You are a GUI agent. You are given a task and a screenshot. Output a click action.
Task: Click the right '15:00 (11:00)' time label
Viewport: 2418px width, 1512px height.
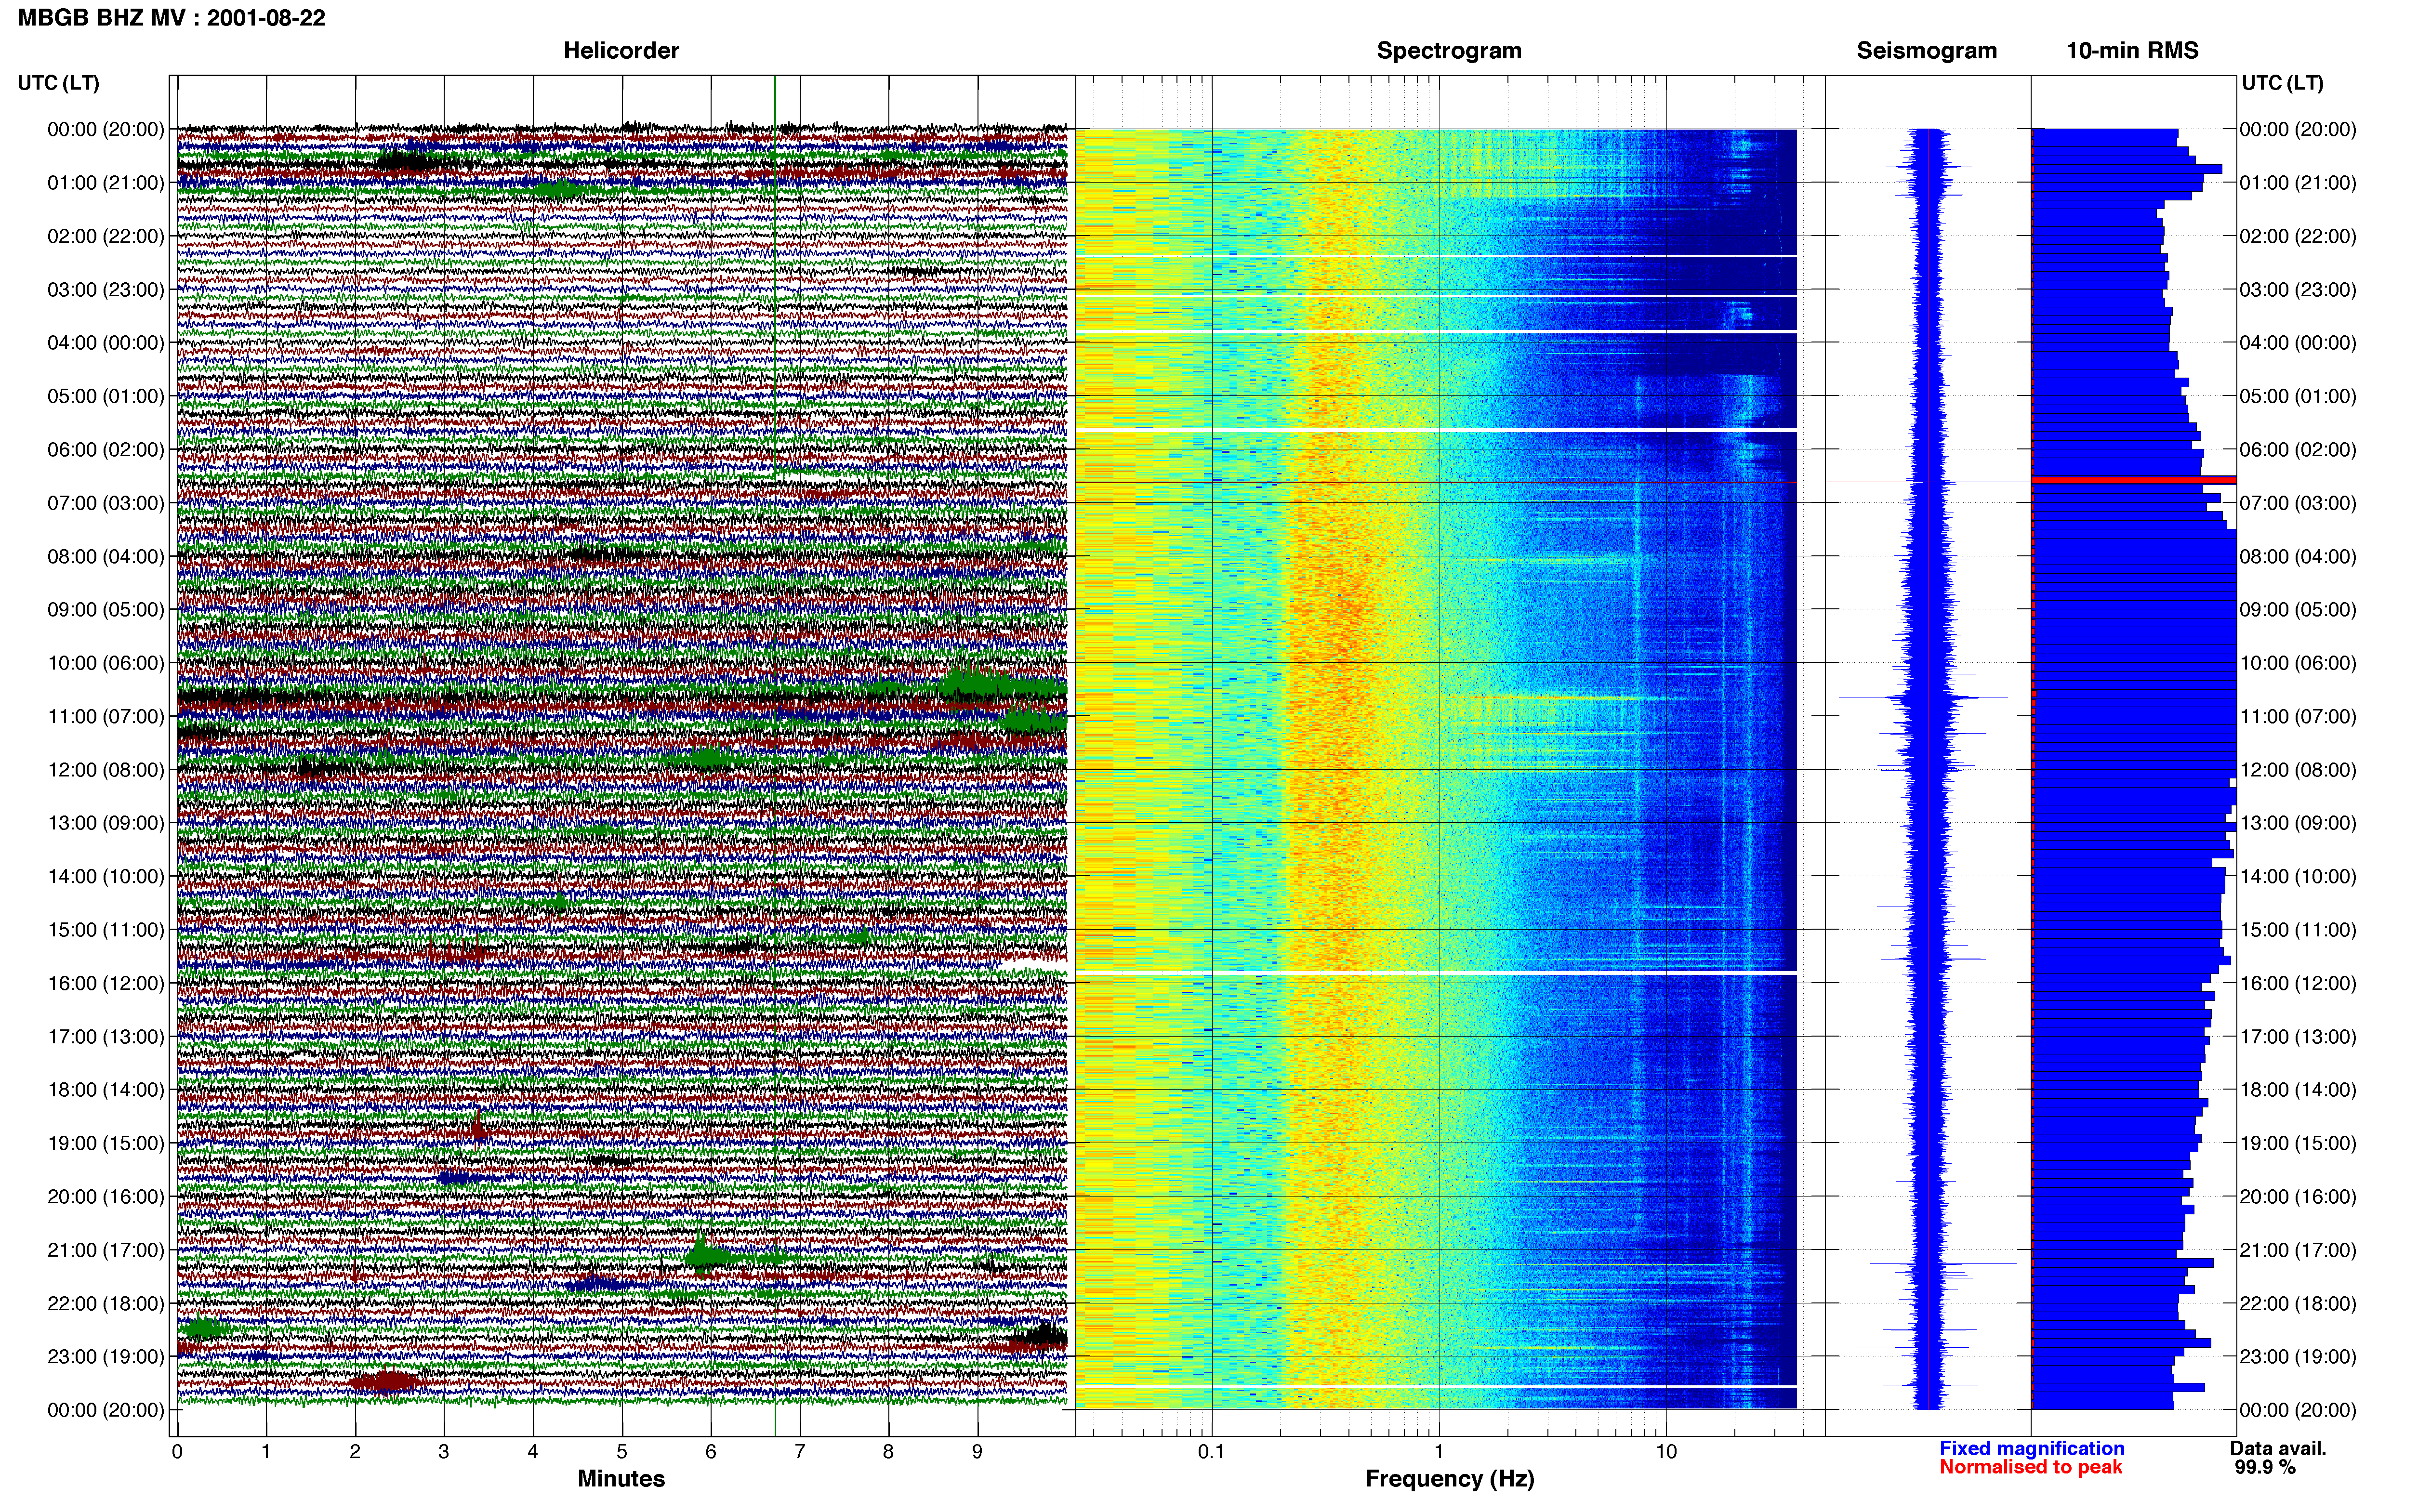pos(2298,930)
